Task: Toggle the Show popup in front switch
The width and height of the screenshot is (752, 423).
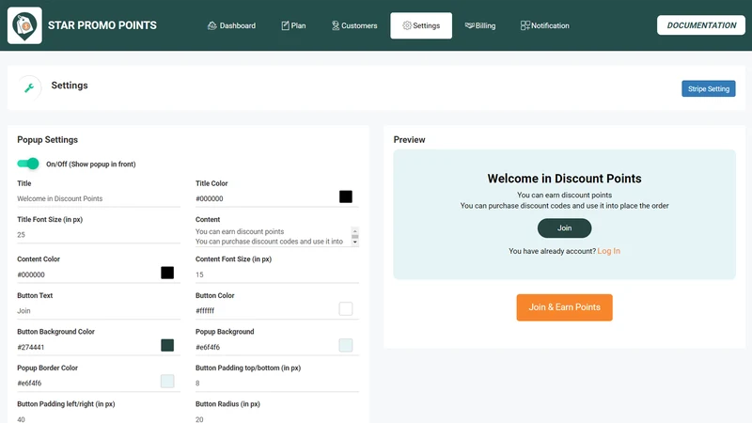Action: point(28,164)
